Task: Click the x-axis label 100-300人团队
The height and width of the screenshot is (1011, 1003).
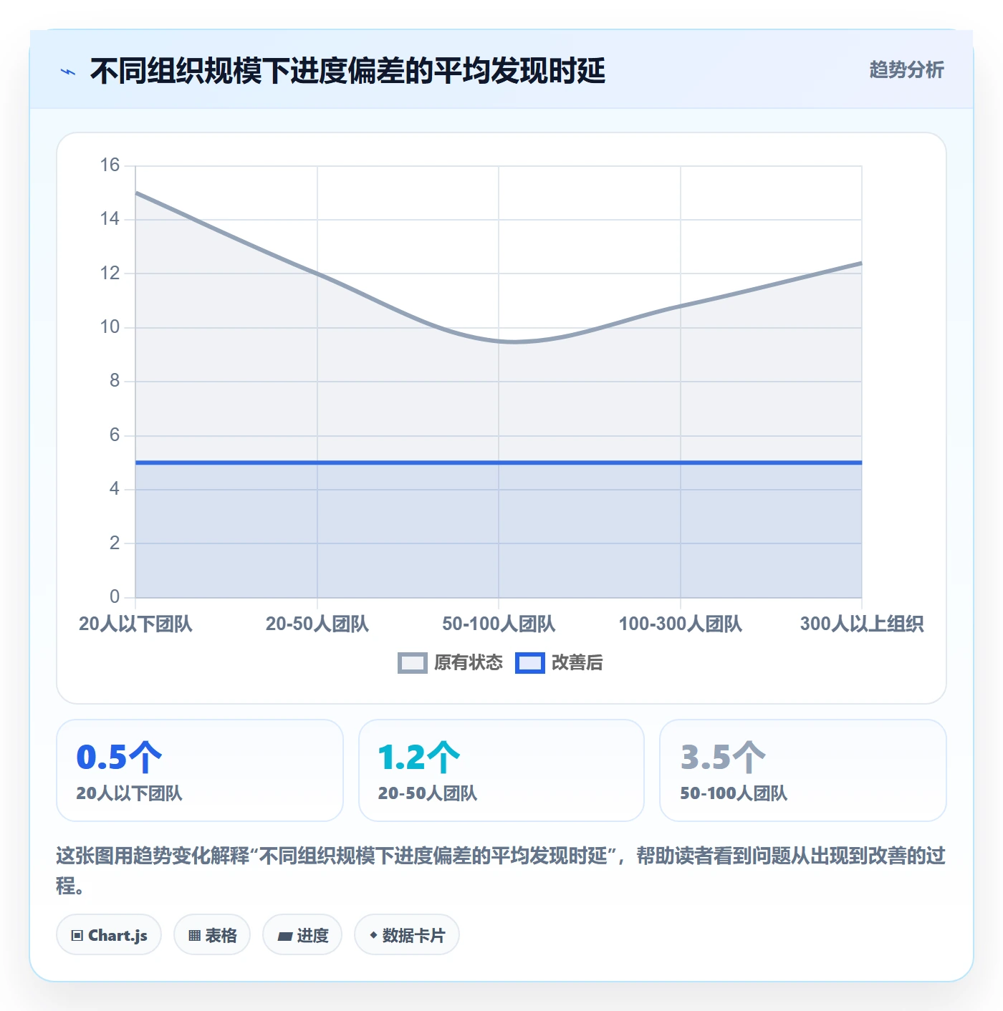Action: click(x=681, y=624)
